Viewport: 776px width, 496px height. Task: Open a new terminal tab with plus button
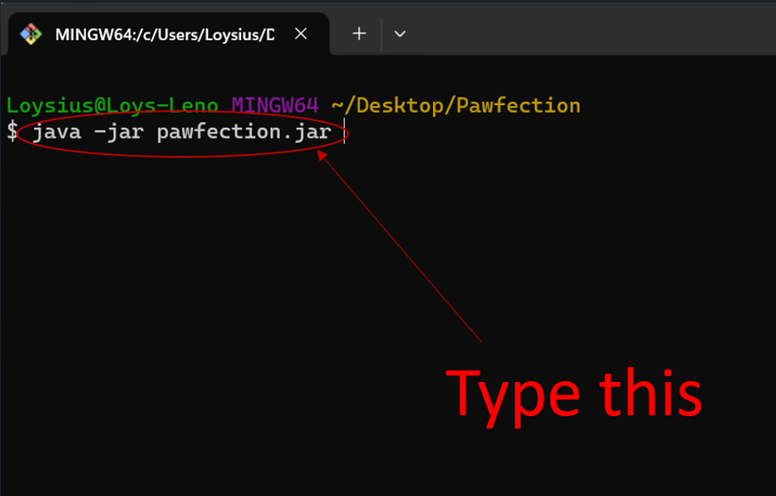click(359, 34)
